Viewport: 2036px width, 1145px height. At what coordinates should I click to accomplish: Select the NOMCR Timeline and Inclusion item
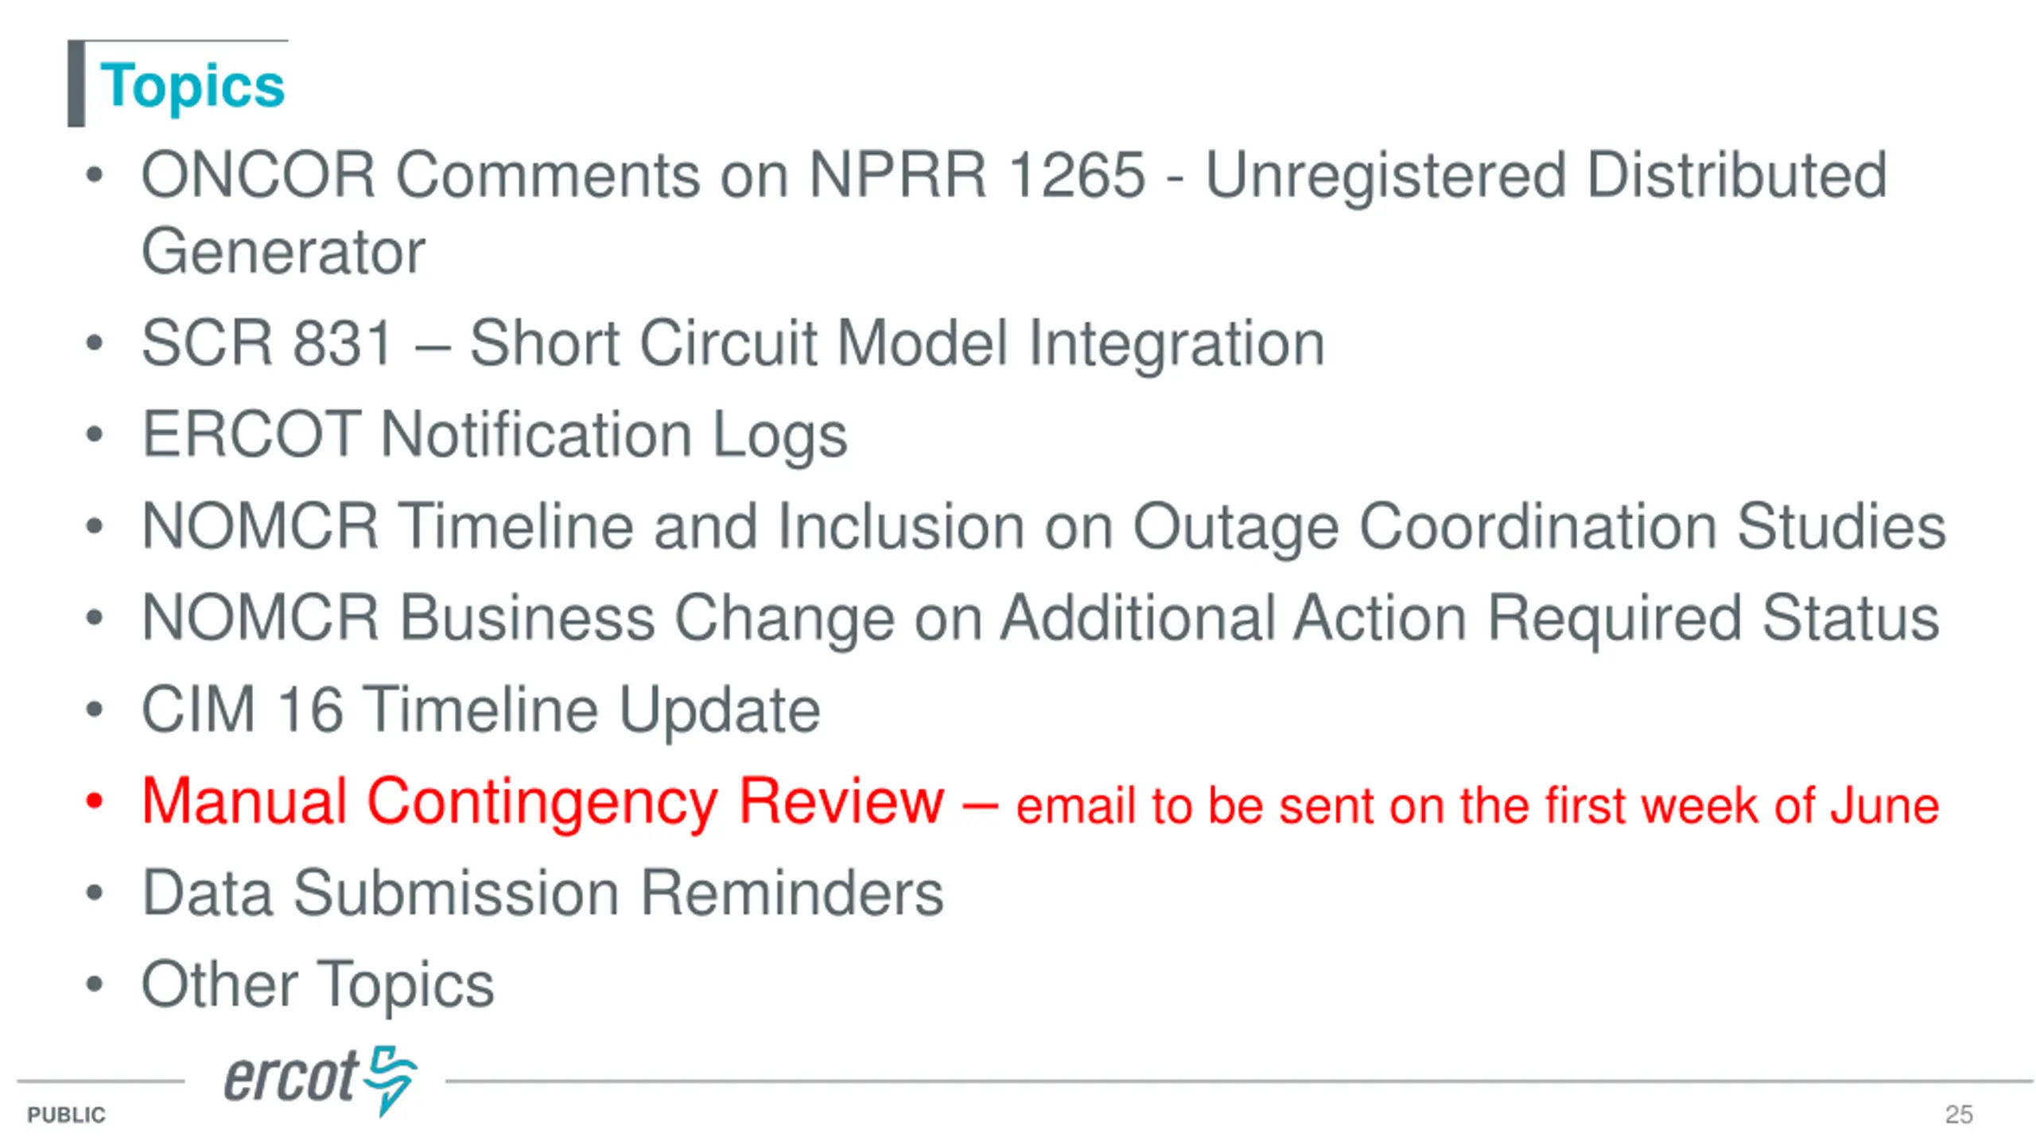point(1043,526)
